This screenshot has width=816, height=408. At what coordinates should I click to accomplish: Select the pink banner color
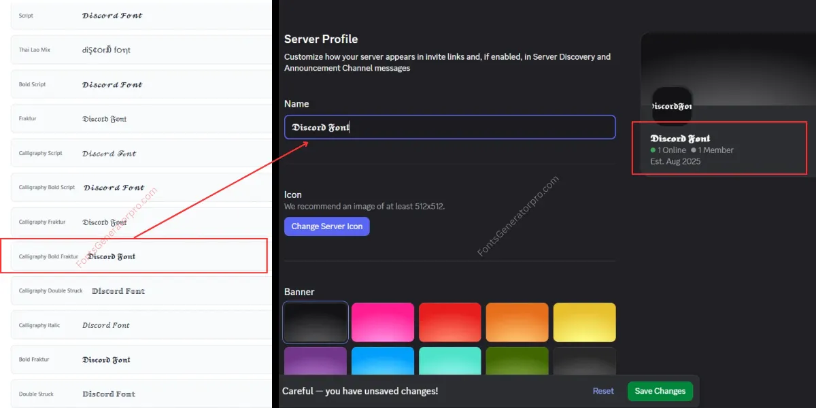tap(382, 322)
